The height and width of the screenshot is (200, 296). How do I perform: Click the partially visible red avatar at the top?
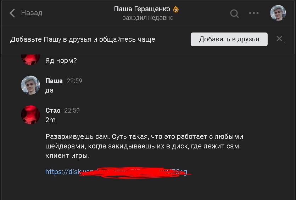(30, 59)
